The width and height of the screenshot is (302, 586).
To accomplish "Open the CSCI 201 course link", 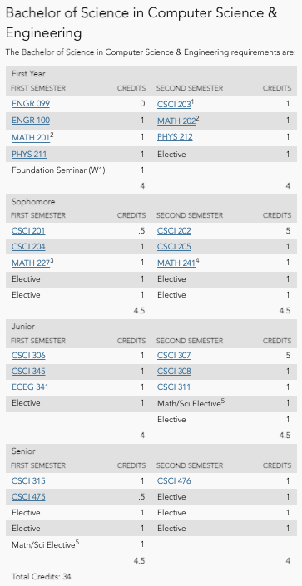I will [28, 230].
